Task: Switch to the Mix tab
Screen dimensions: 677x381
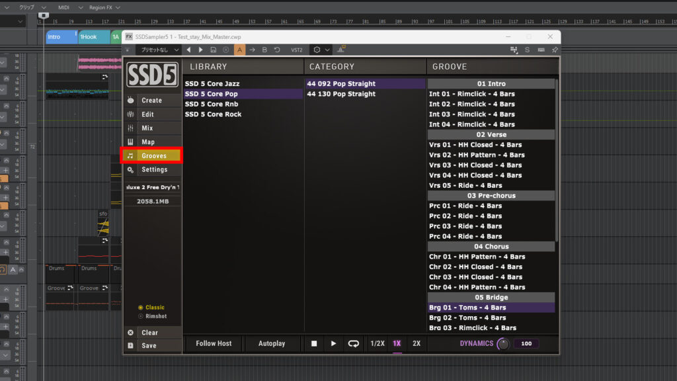Action: click(147, 128)
